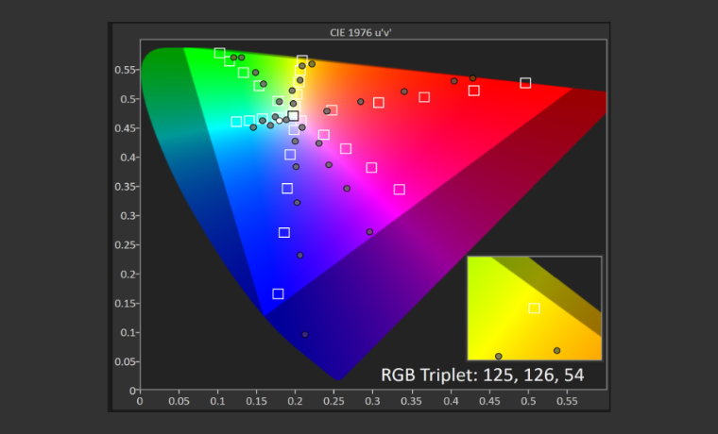Click the y-axis label 0.3
Viewport: 718px width, 434px height.
coord(128,216)
